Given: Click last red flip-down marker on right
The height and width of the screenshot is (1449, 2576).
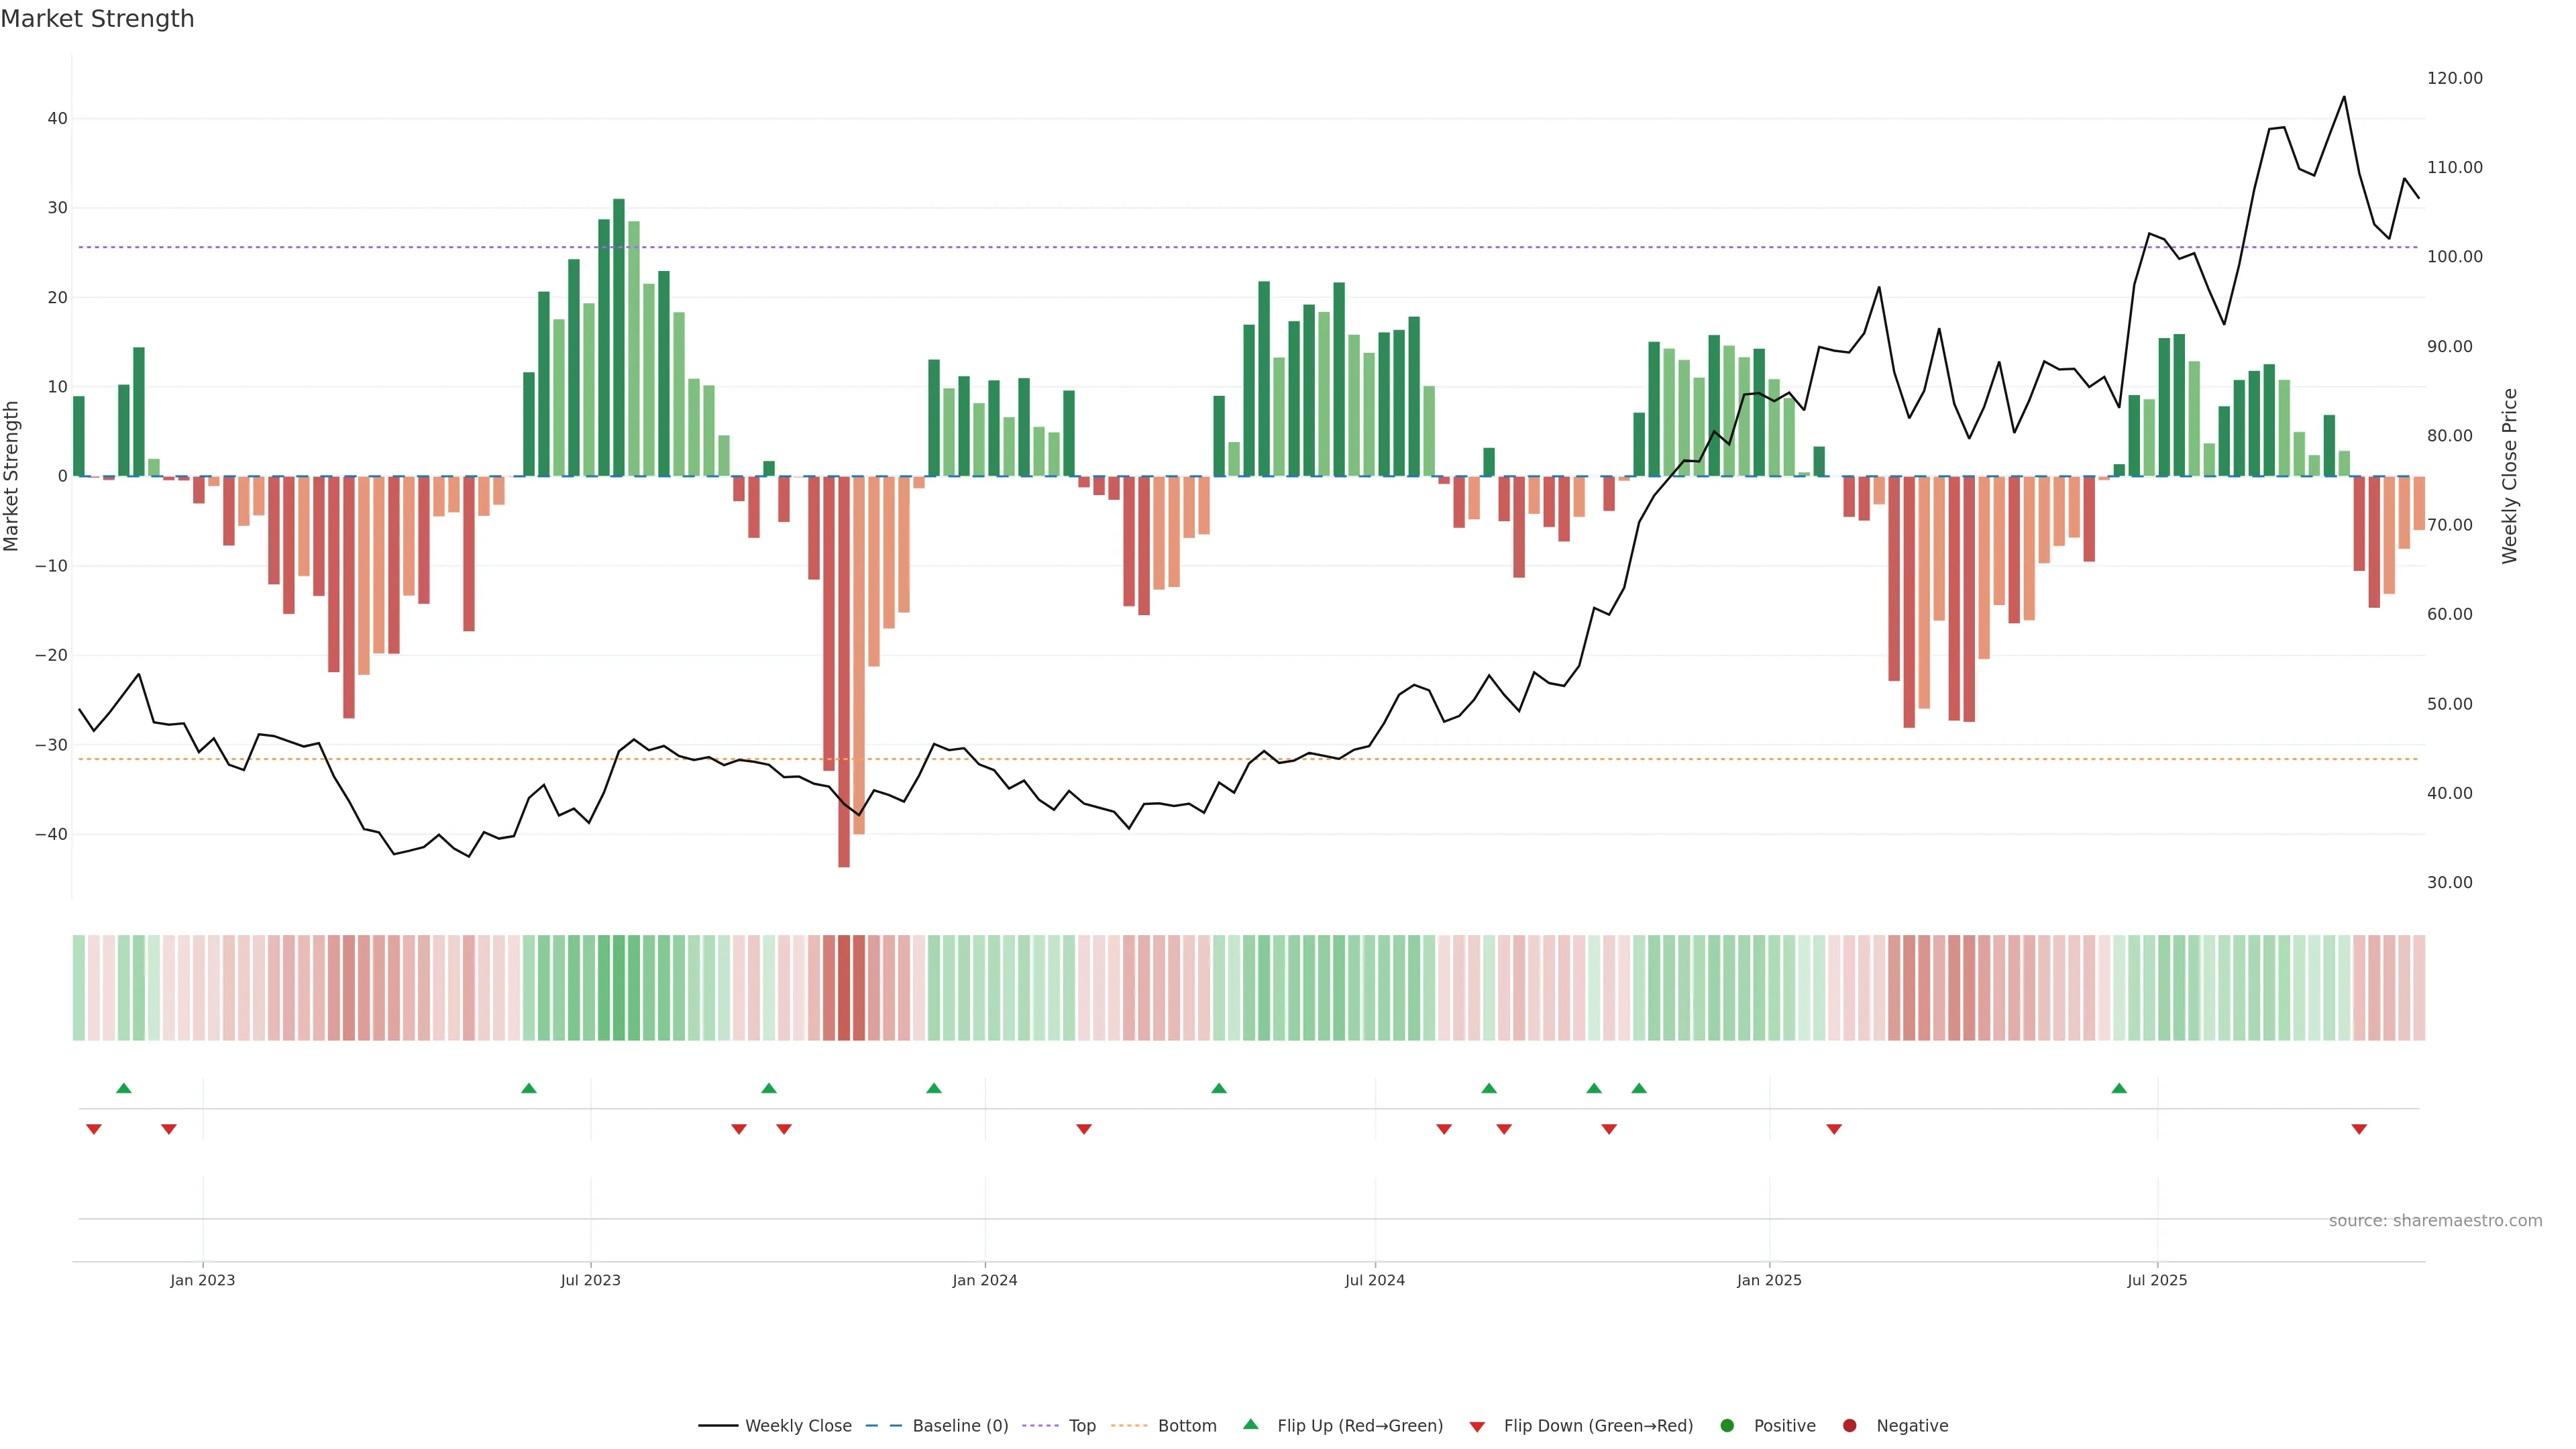Looking at the screenshot, I should pyautogui.click(x=2359, y=1129).
